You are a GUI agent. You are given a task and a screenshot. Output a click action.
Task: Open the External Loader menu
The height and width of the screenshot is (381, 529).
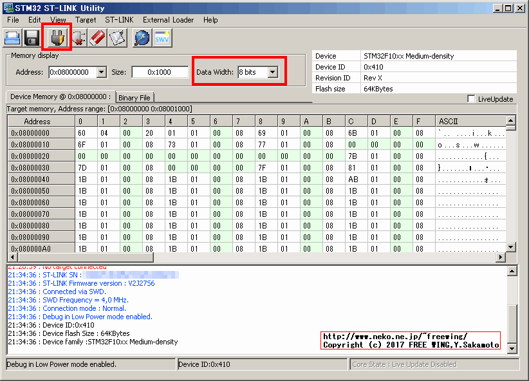[x=167, y=20]
